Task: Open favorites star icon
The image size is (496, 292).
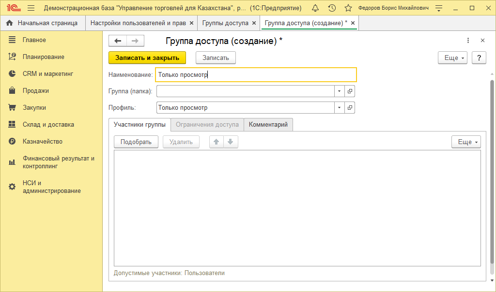Action: 348,8
